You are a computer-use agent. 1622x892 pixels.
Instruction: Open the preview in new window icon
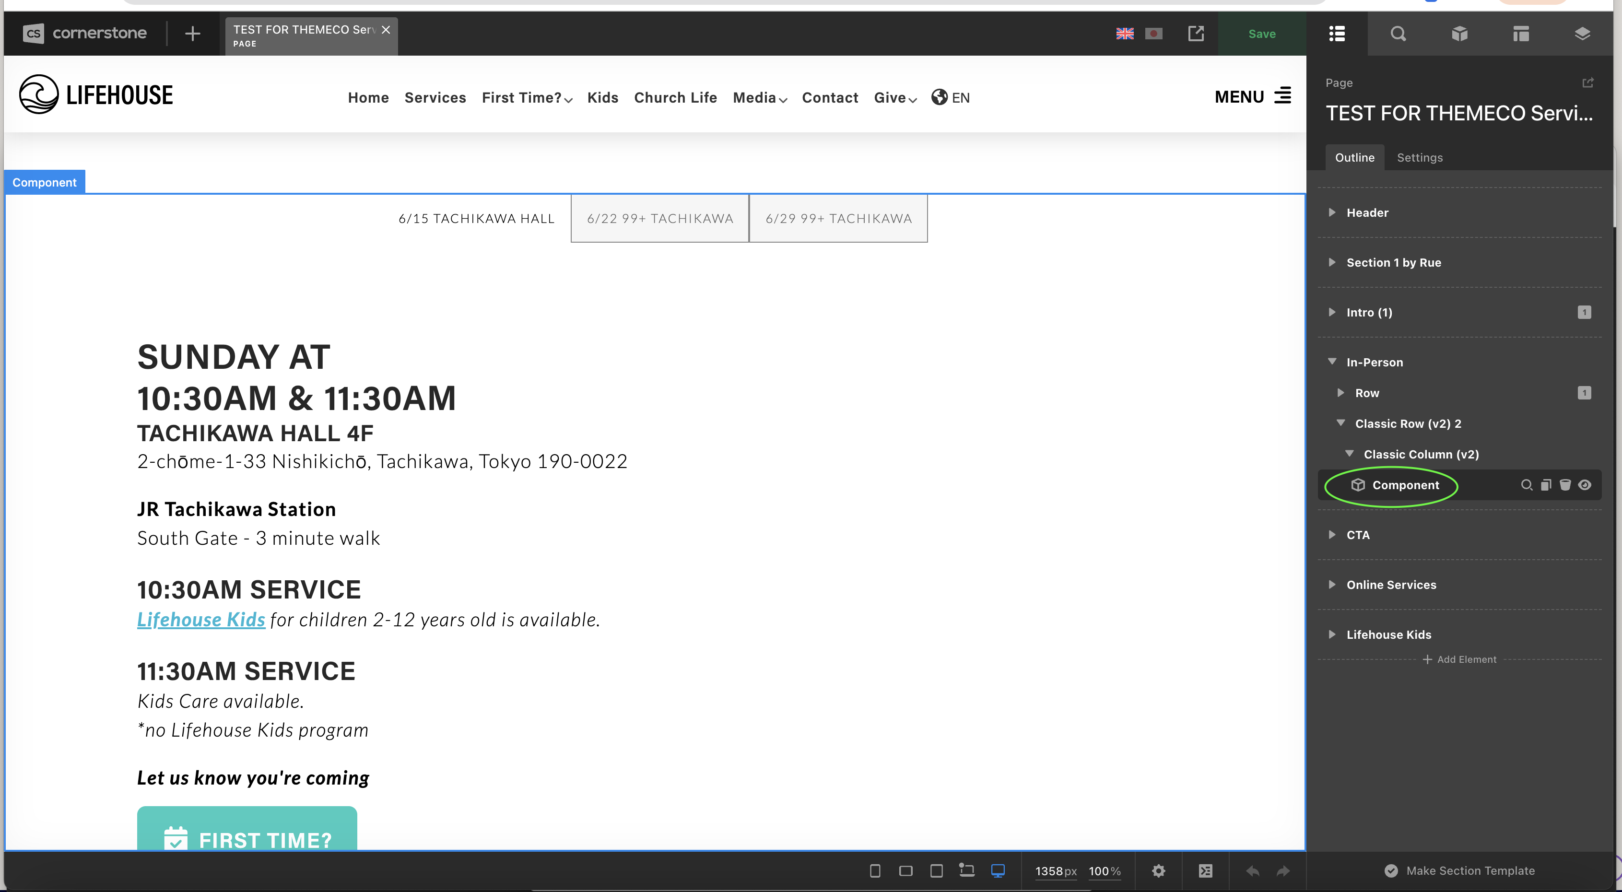click(1196, 34)
